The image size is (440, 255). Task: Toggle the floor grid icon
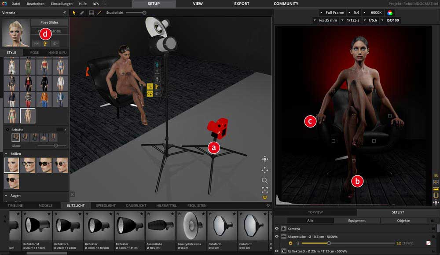click(x=92, y=13)
